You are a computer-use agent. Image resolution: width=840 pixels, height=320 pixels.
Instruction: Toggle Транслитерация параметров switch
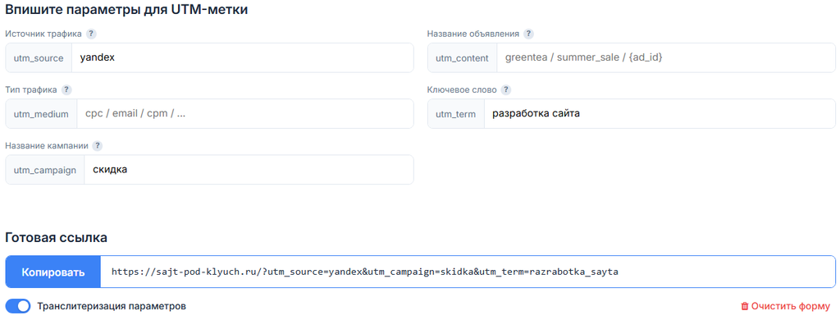click(x=18, y=307)
